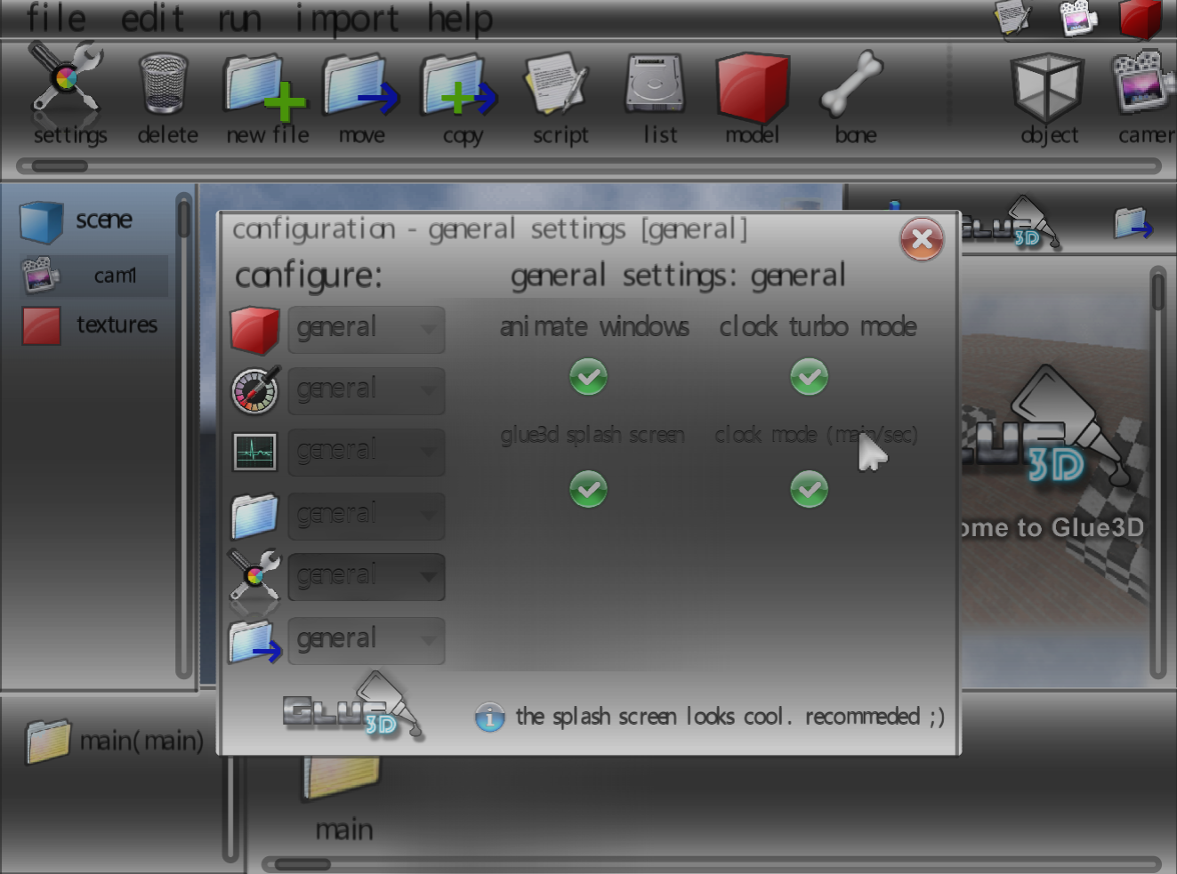Click the 'general settings: general' heading
The height and width of the screenshot is (874, 1177).
(x=678, y=277)
